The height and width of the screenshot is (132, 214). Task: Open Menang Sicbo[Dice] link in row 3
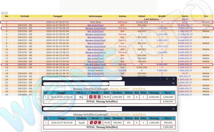click(x=95, y=28)
